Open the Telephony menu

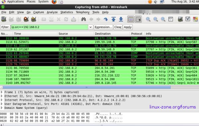pyautogui.click(x=83, y=12)
